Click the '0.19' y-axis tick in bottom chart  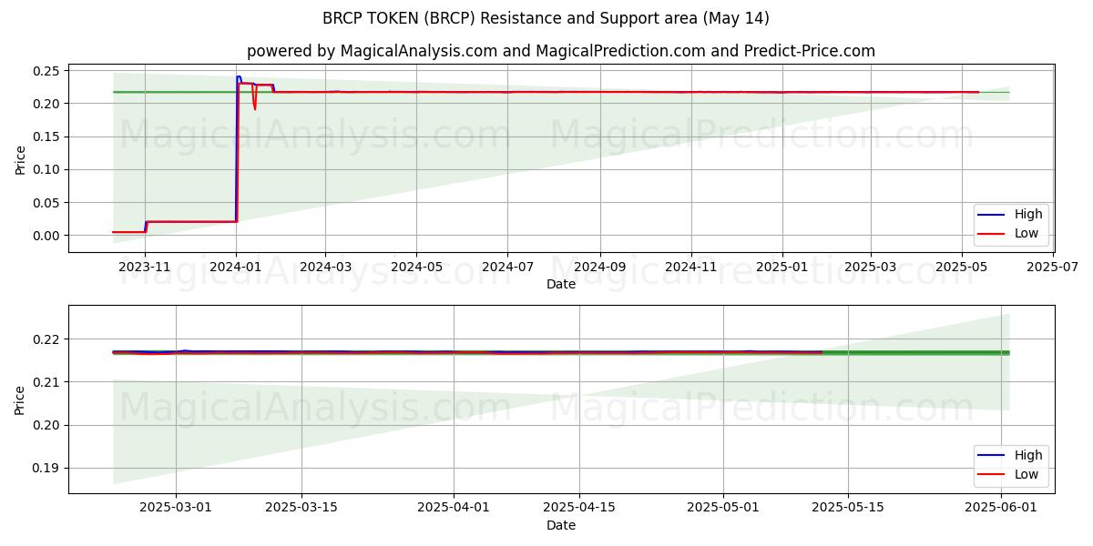(48, 469)
